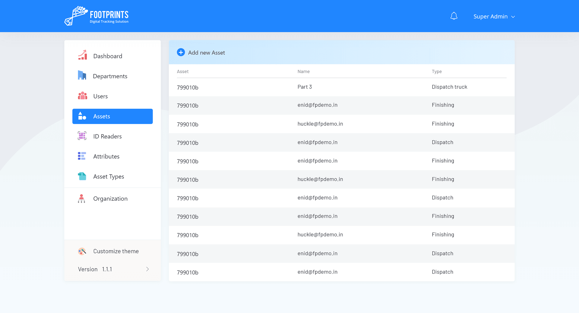Viewport: 579px width, 313px height.
Task: Select first huckle@fpdemo.in name entry
Action: click(x=320, y=124)
